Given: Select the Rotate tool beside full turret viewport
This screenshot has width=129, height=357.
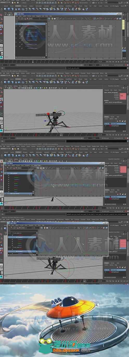Looking at the screenshot, I should [x=2, y=103].
